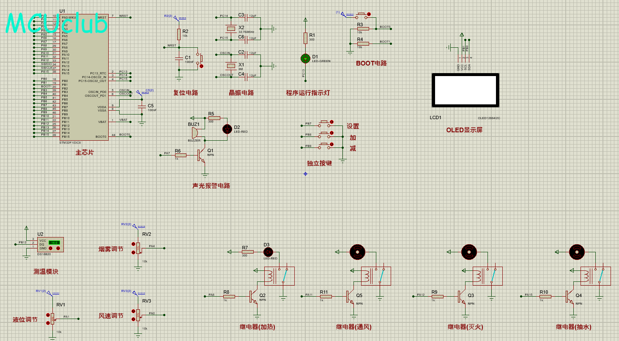Select the 32.768KHz crystal X2
The width and height of the screenshot is (619, 341).
pyautogui.click(x=230, y=29)
